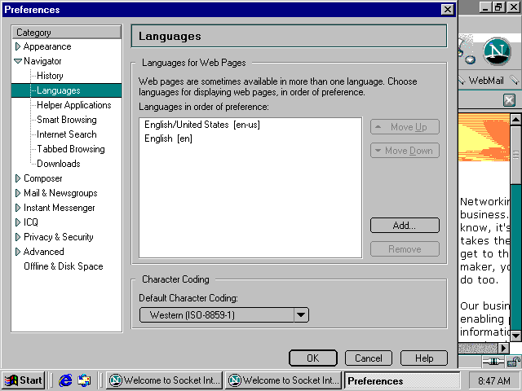522x391 pixels.
Task: Click the Move Up button
Action: 405,127
